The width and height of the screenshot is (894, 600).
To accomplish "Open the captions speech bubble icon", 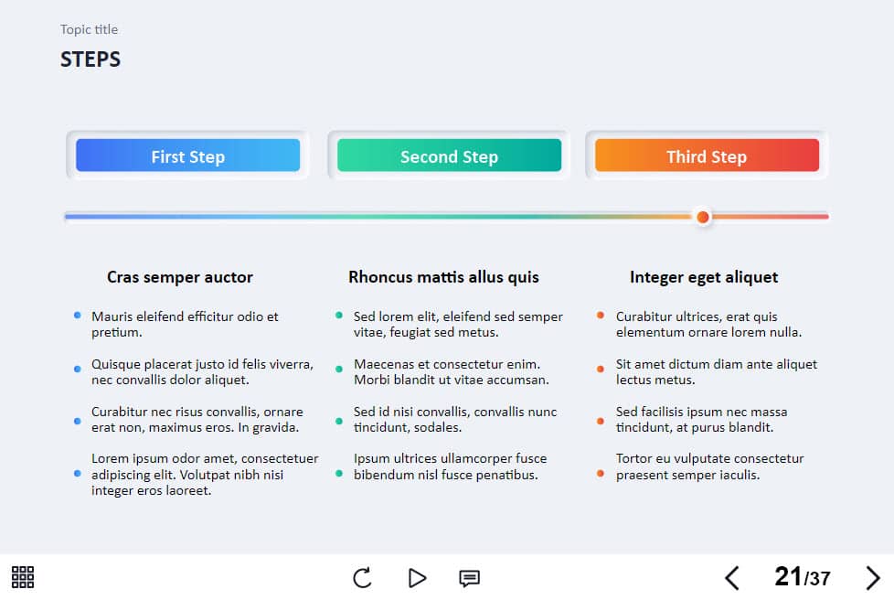I will [469, 578].
